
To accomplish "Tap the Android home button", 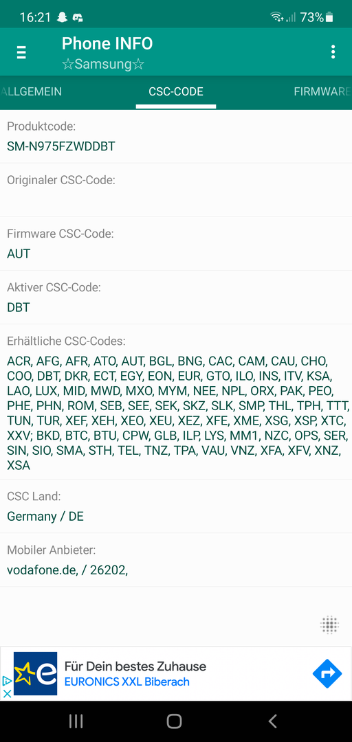I will point(175,721).
